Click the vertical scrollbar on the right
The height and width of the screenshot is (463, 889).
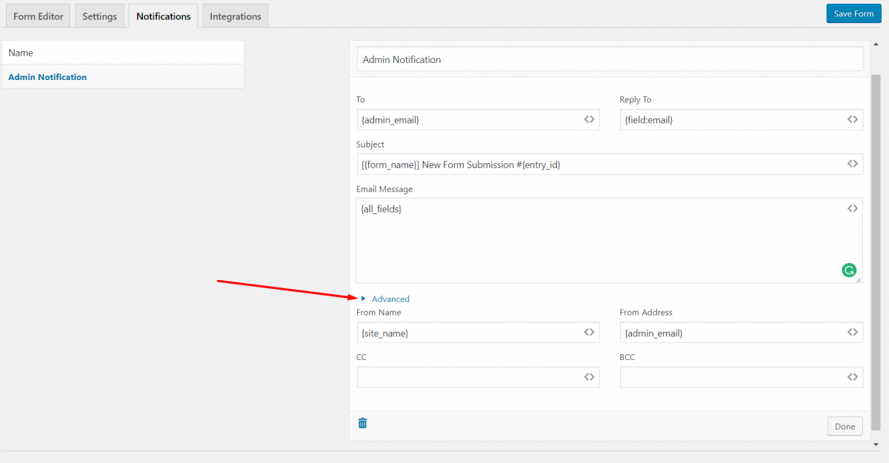pos(882,222)
